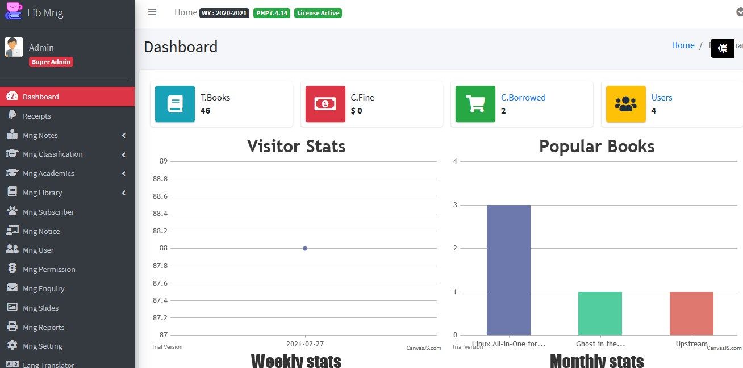743x368 pixels.
Task: Expand the Mng Notes submenu chevron
Action: pyautogui.click(x=123, y=135)
